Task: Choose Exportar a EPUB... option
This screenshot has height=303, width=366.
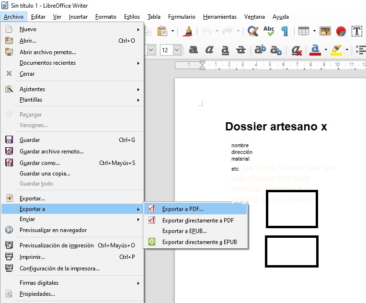Action: click(x=195, y=231)
